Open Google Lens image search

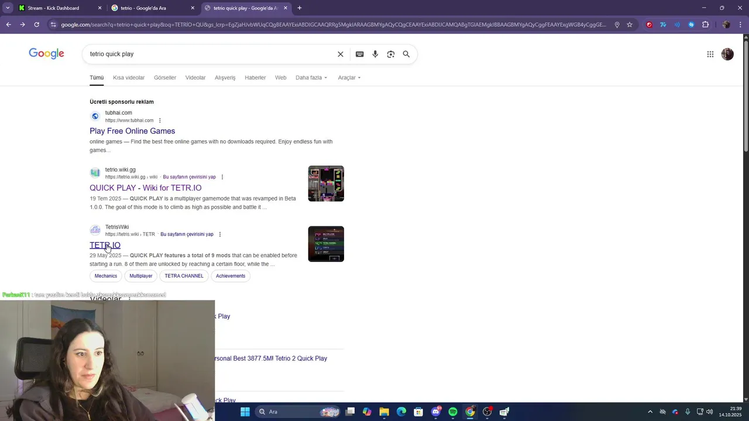391,54
